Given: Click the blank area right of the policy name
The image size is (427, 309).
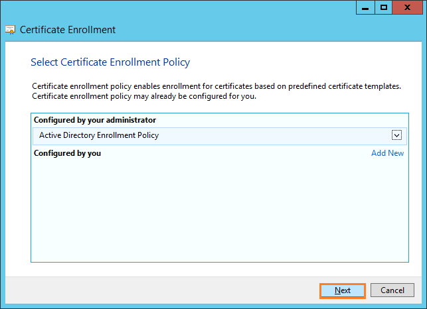Looking at the screenshot, I should pyautogui.click(x=275, y=135).
